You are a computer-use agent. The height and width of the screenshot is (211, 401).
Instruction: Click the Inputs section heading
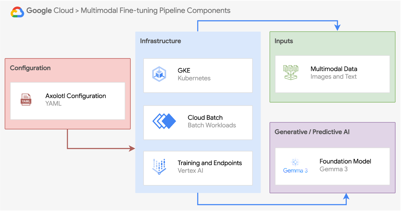[284, 41]
